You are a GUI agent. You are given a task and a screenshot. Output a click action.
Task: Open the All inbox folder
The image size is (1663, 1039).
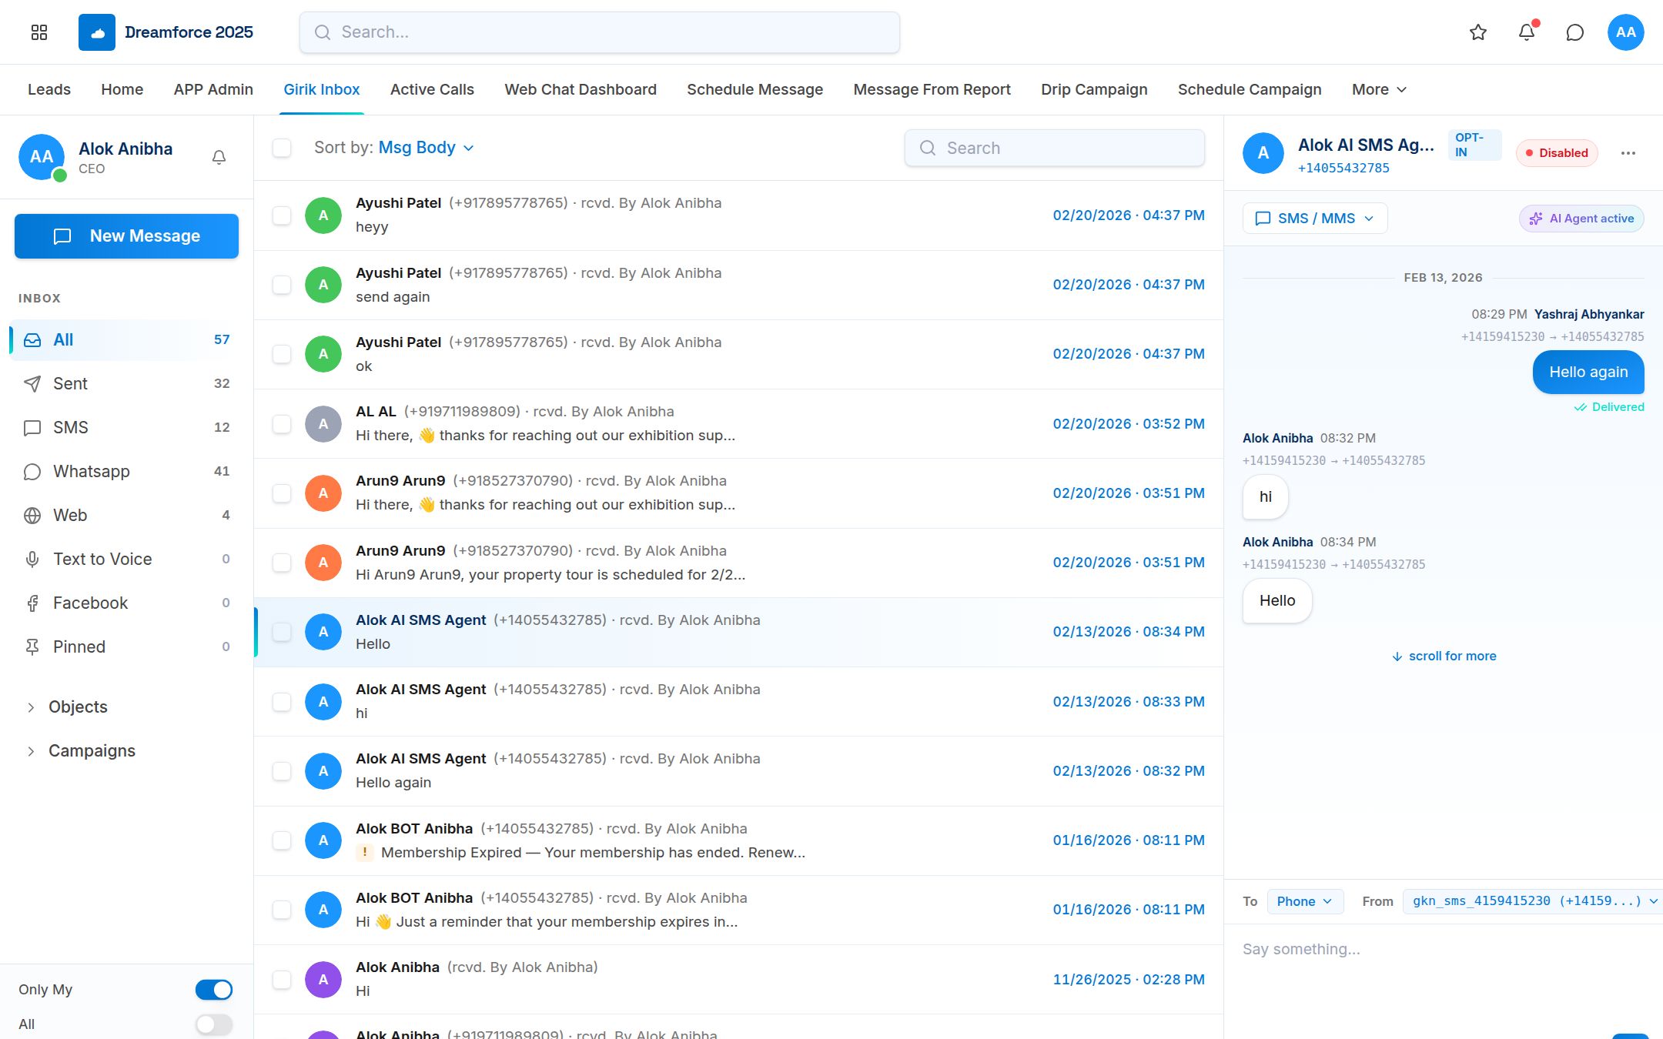tap(126, 340)
